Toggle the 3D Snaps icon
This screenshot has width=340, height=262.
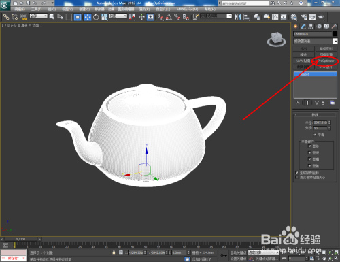[x=160, y=17]
